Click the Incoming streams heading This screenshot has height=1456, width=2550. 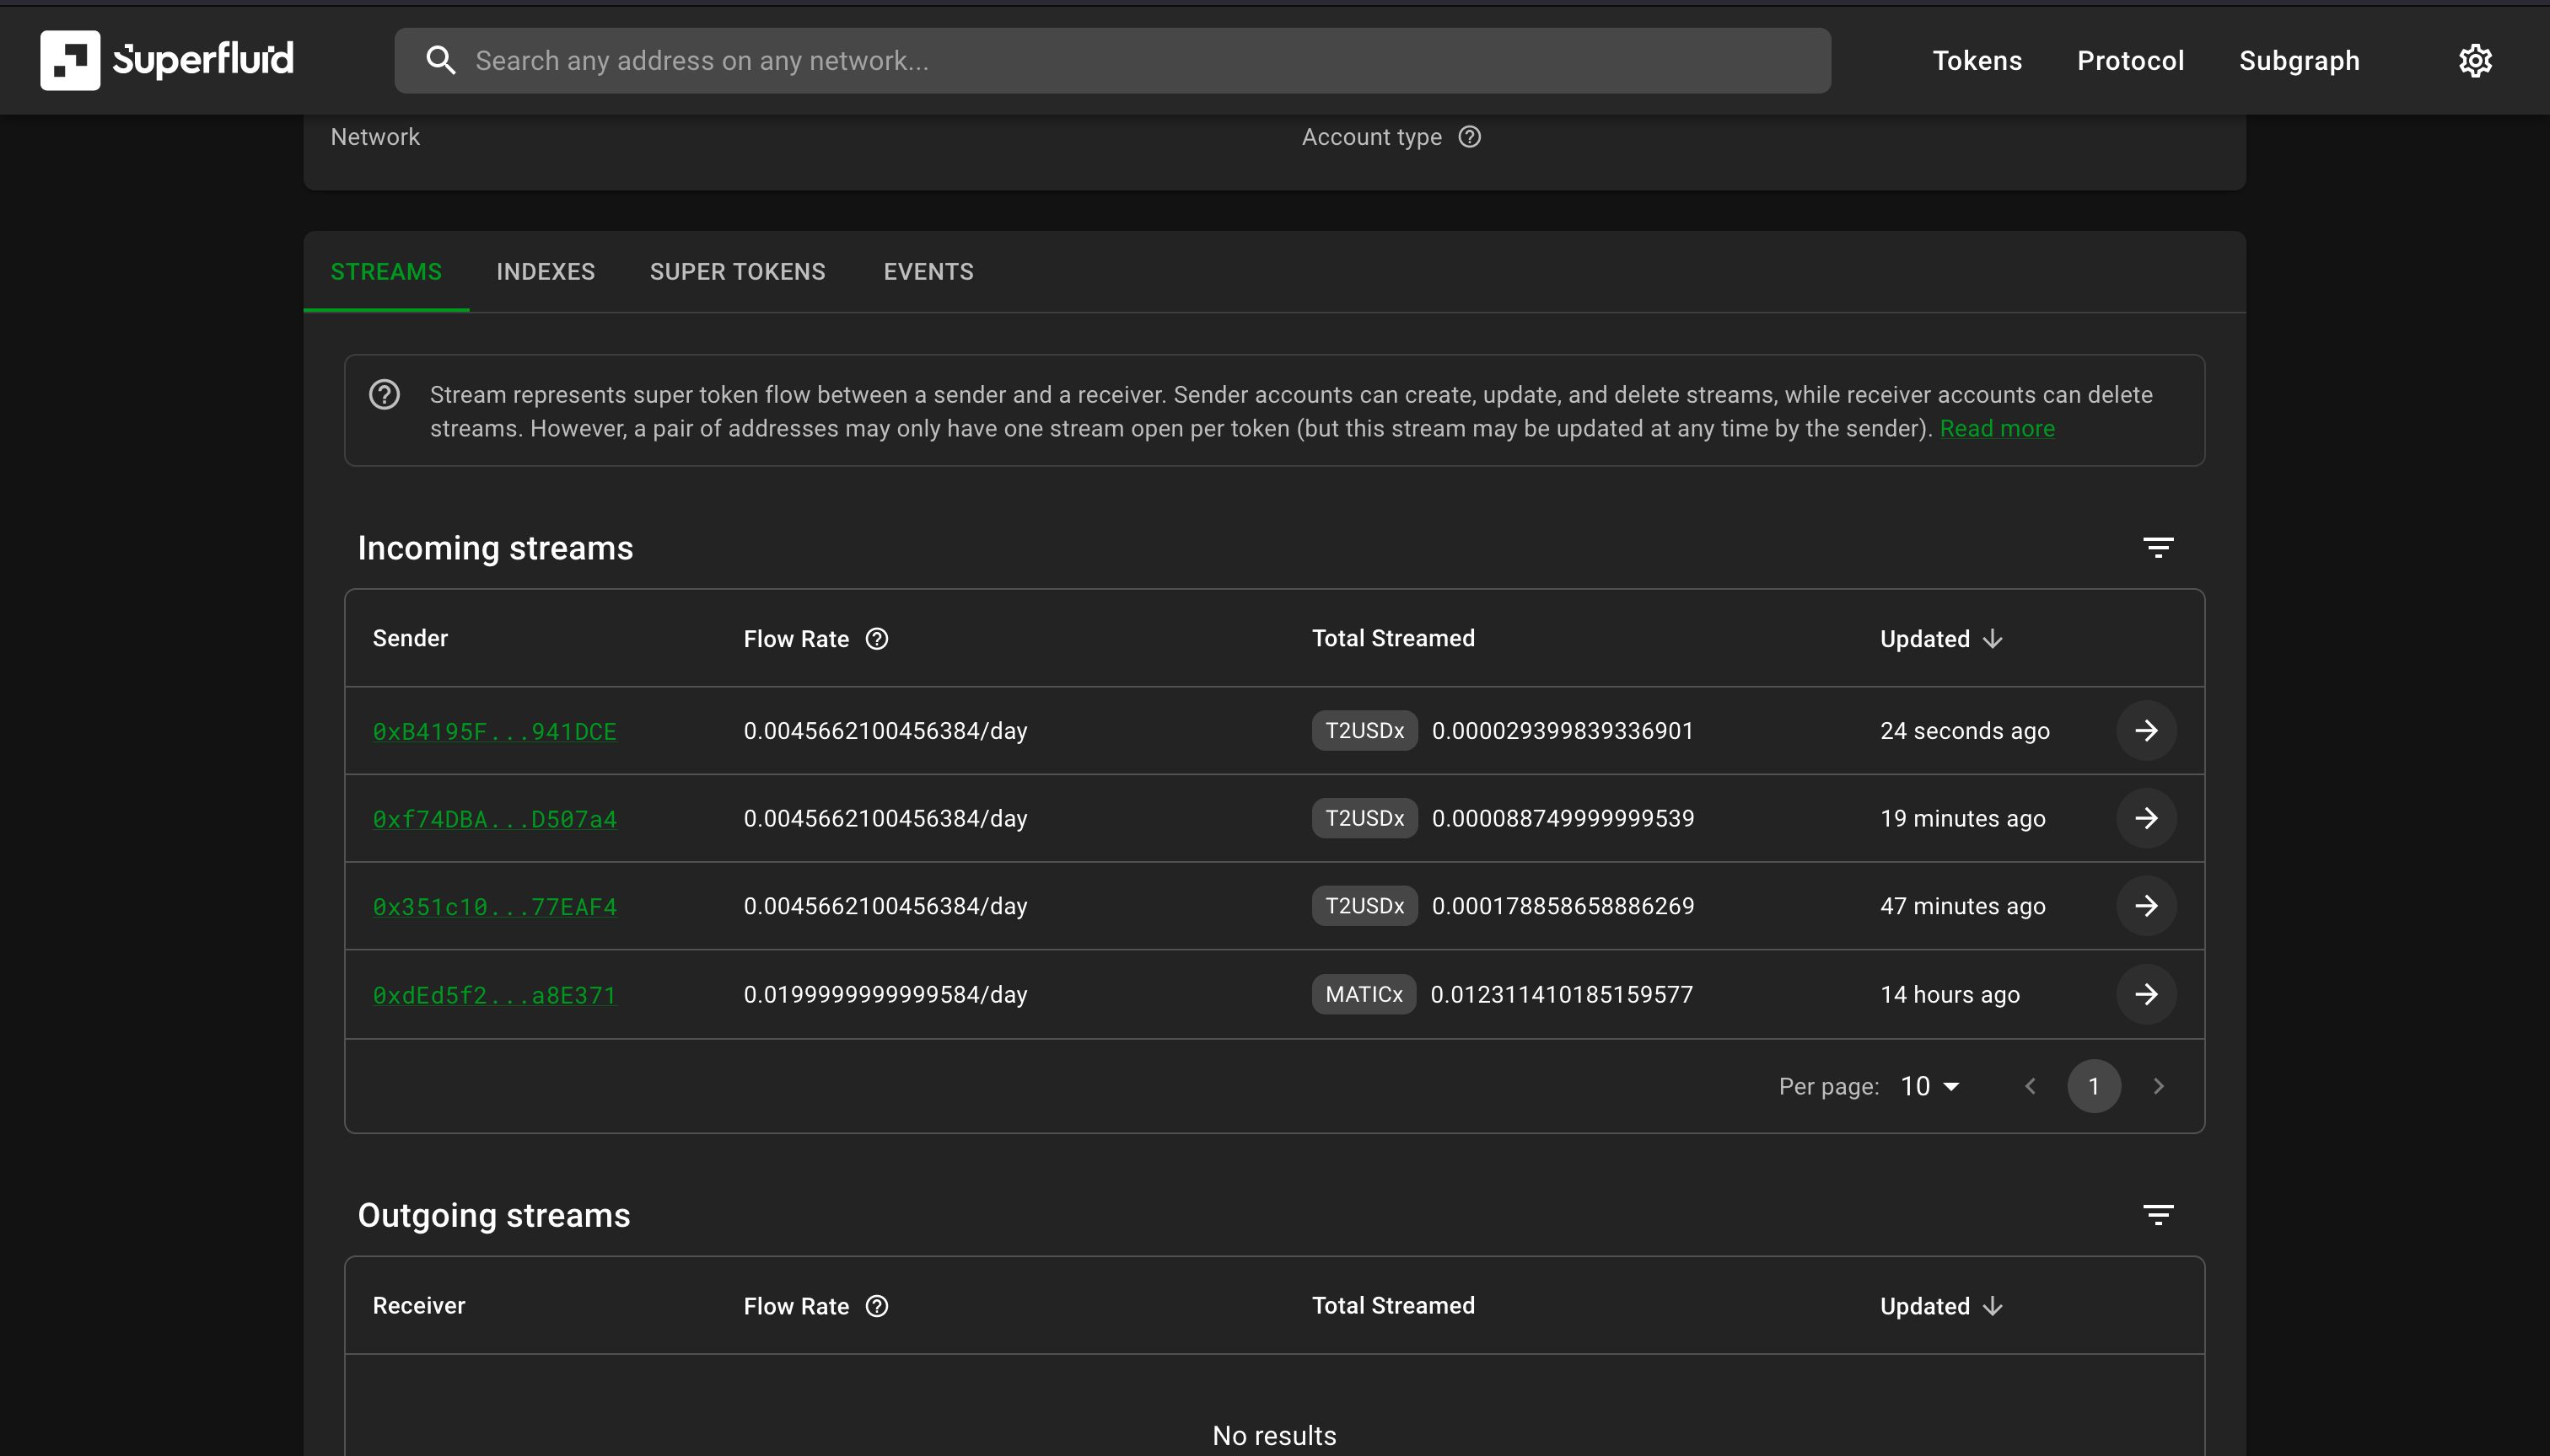[495, 548]
